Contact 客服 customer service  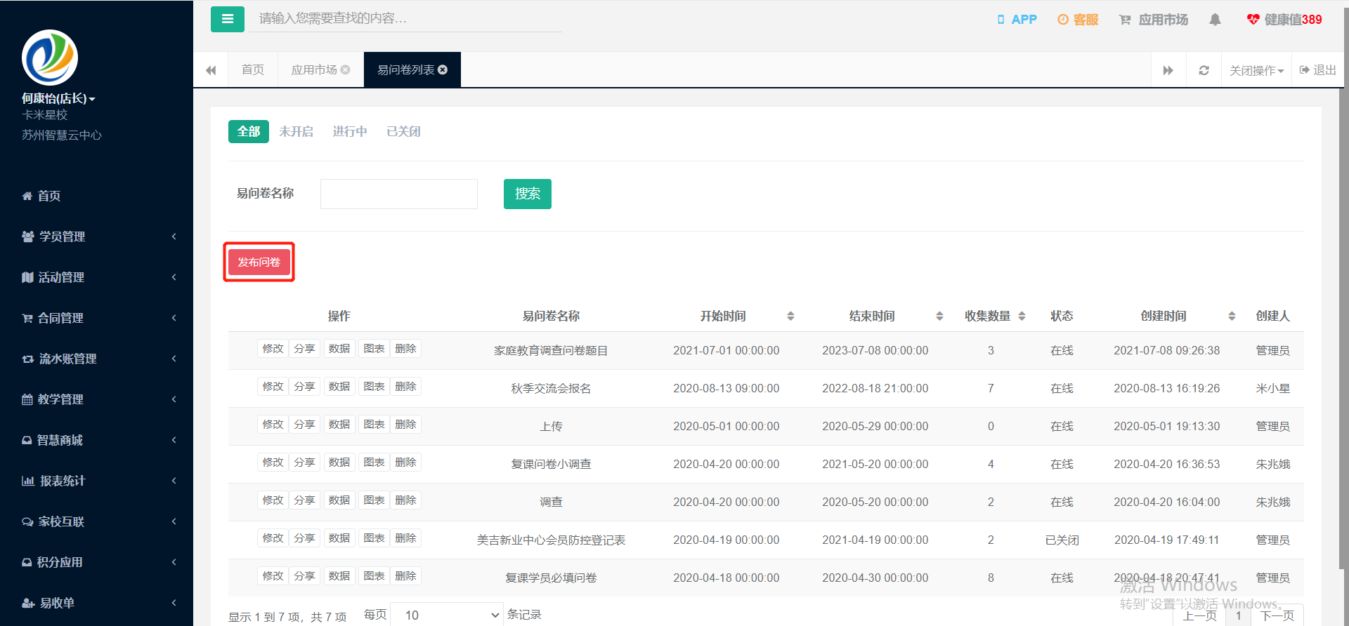pos(1078,20)
